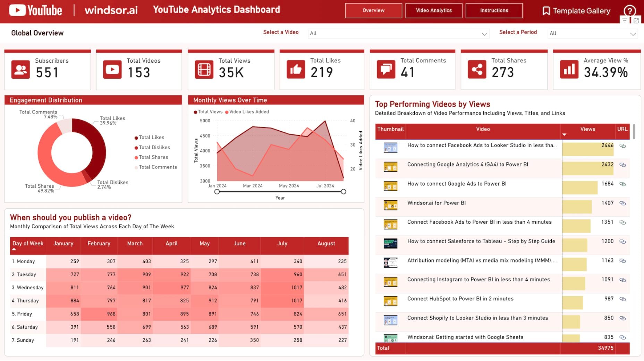Viewport: 644px width, 361px height.
Task: Click the URL link icon for the GA4 video
Action: tap(622, 165)
